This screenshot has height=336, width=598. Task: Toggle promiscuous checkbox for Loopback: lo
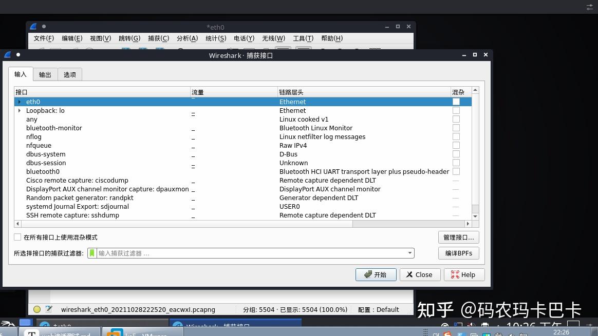coord(456,110)
